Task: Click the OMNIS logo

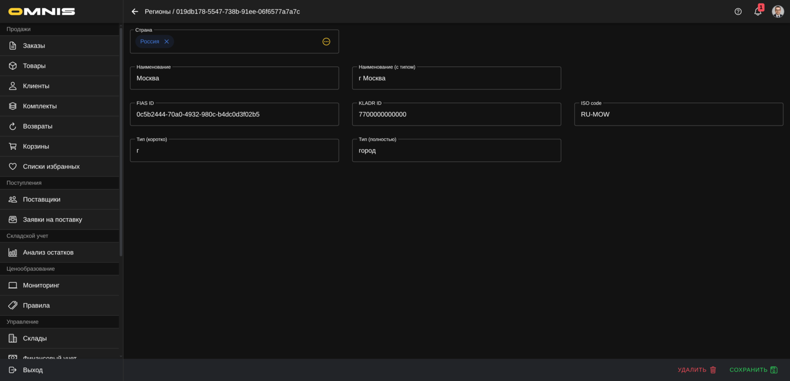Action: pyautogui.click(x=42, y=12)
